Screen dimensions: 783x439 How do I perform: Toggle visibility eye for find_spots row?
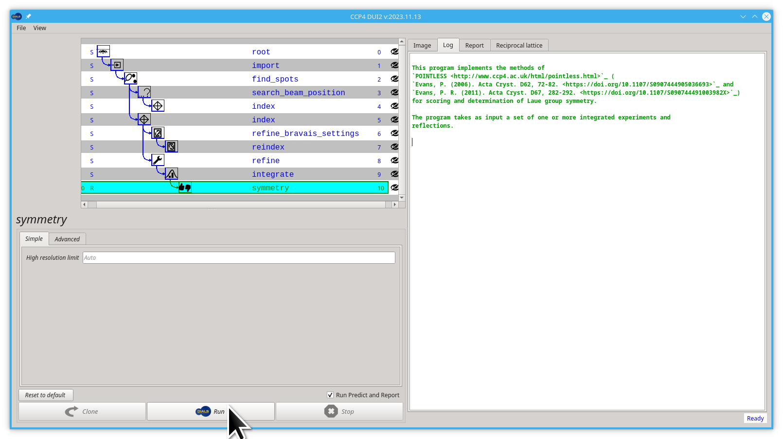click(394, 79)
